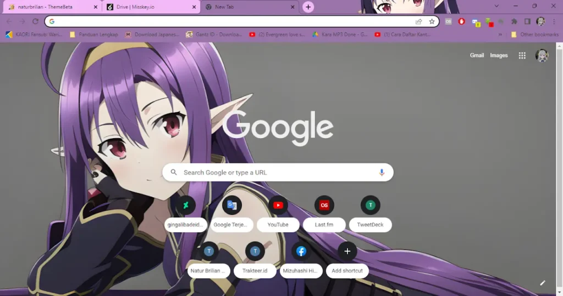Viewport: 563px width, 296px height.
Task: Open the translate extension with yellow warning badge
Action: pos(476,22)
